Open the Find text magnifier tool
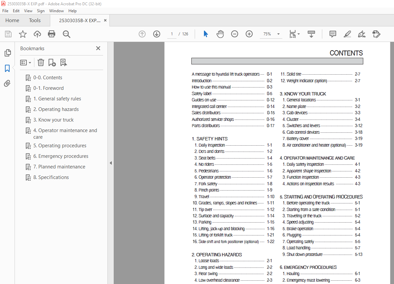394x284 pixels. pos(66,34)
